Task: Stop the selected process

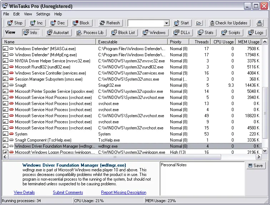Action: tap(15, 23)
